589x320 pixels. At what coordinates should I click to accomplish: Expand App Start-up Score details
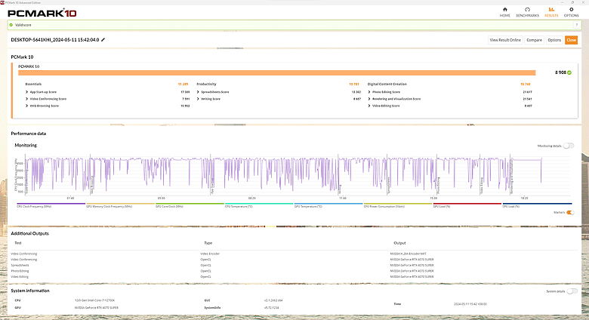coord(26,92)
